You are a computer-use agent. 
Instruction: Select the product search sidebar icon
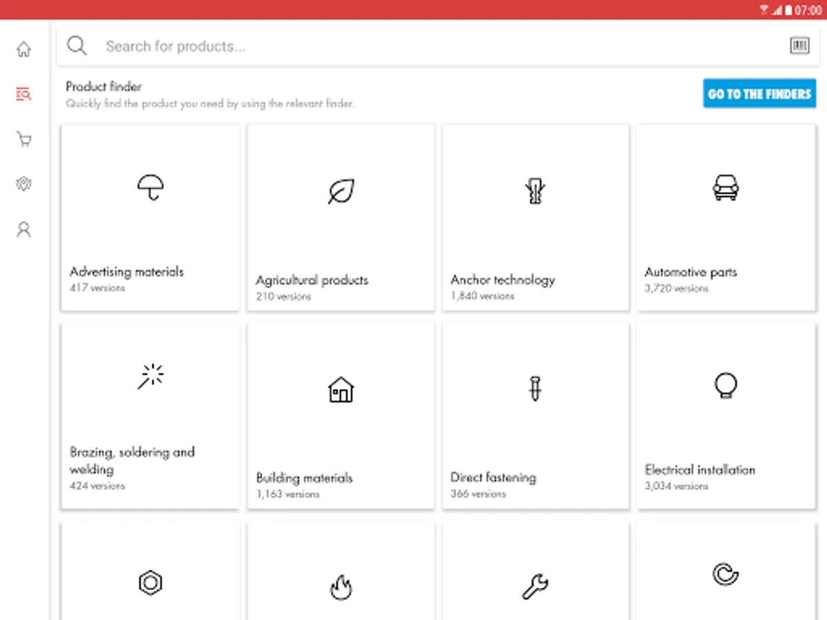tap(24, 94)
